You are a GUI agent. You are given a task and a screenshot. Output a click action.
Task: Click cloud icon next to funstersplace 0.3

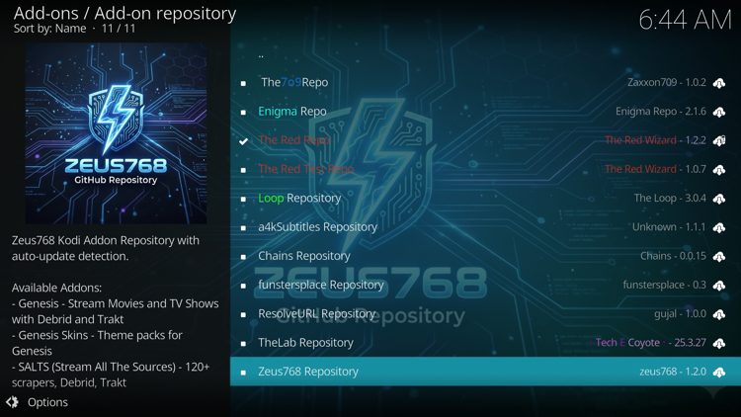pyautogui.click(x=719, y=286)
